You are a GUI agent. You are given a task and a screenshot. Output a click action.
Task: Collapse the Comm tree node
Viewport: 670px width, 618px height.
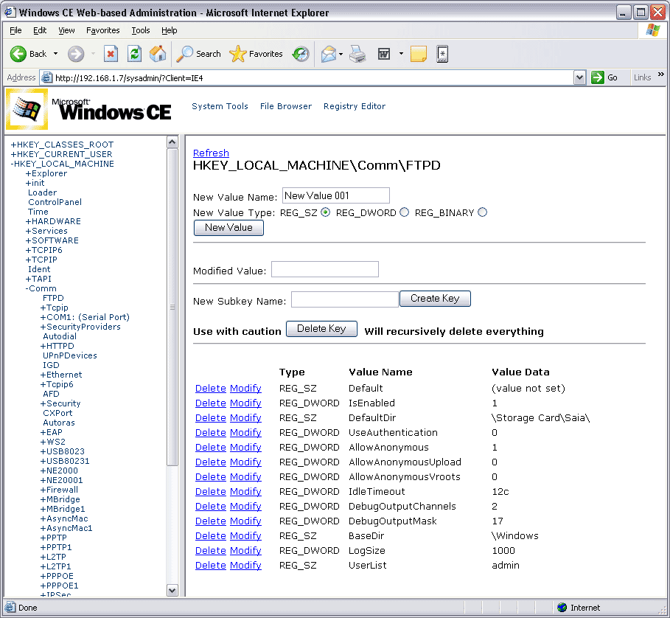coord(27,288)
